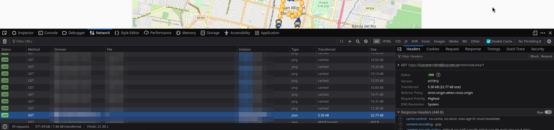The image size is (554, 130).
Task: Click the Resend button
Action: (546, 56)
